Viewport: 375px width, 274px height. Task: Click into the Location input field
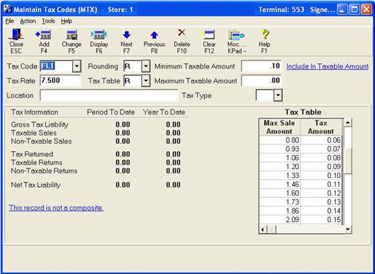109,95
